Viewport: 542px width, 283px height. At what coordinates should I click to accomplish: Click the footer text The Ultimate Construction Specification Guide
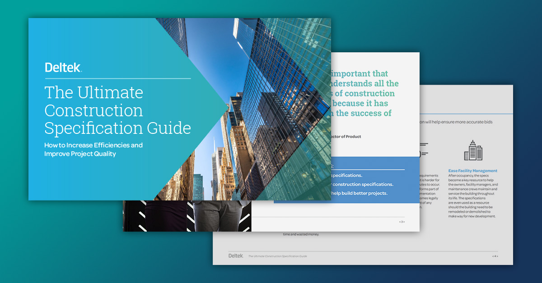tap(277, 256)
